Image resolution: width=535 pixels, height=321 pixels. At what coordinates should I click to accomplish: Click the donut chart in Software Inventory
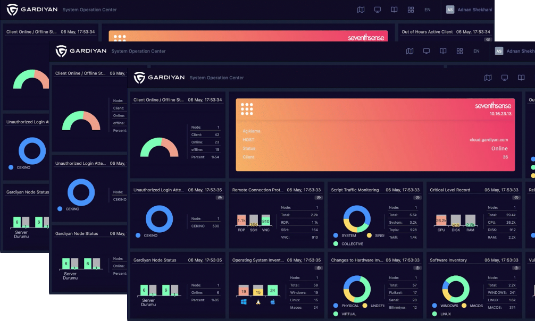456,289
